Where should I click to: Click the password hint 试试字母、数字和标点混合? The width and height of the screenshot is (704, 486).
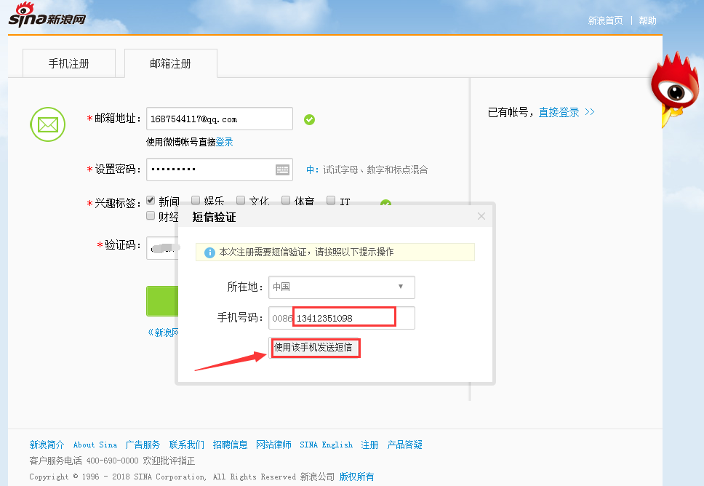[x=375, y=170]
